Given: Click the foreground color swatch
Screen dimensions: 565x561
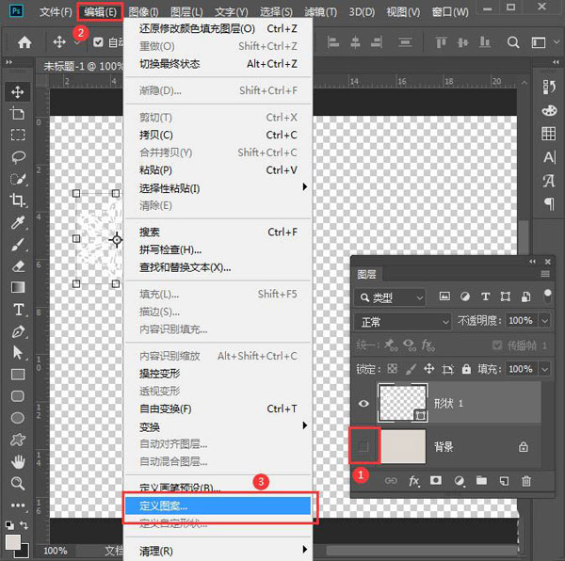Looking at the screenshot, I should coord(13,542).
